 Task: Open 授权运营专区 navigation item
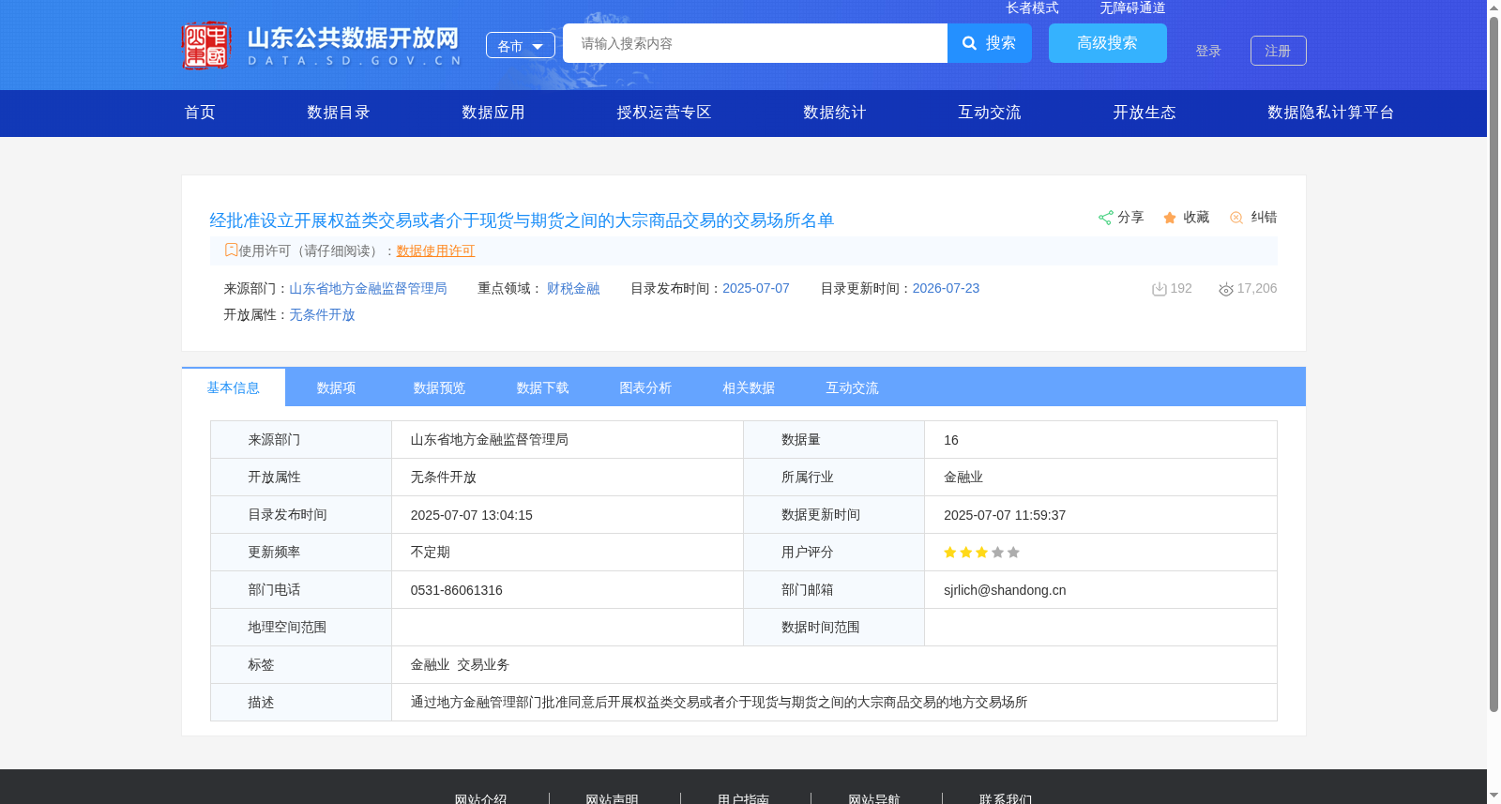pos(664,113)
